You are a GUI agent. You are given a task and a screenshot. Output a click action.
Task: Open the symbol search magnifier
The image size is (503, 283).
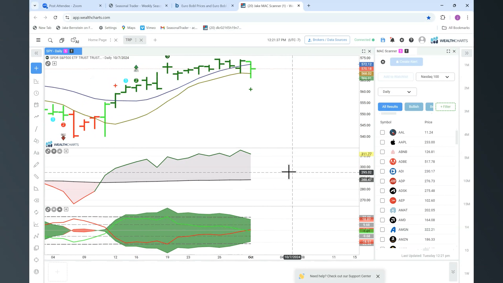tap(50, 40)
